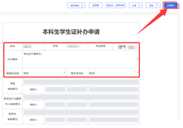Open the 更多 more menu

[x=151, y=5]
